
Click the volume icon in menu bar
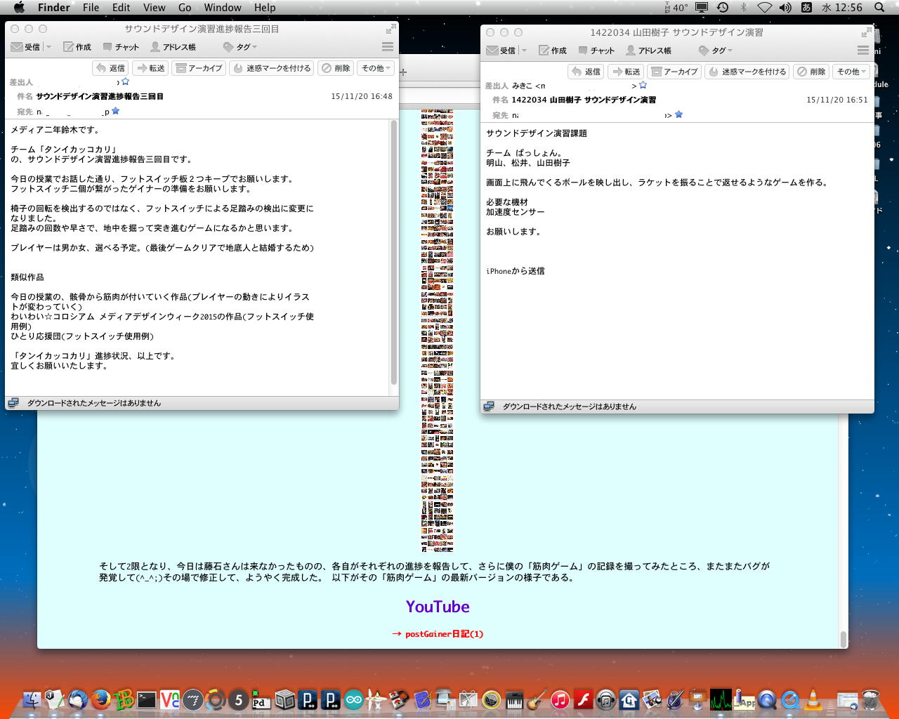[785, 8]
